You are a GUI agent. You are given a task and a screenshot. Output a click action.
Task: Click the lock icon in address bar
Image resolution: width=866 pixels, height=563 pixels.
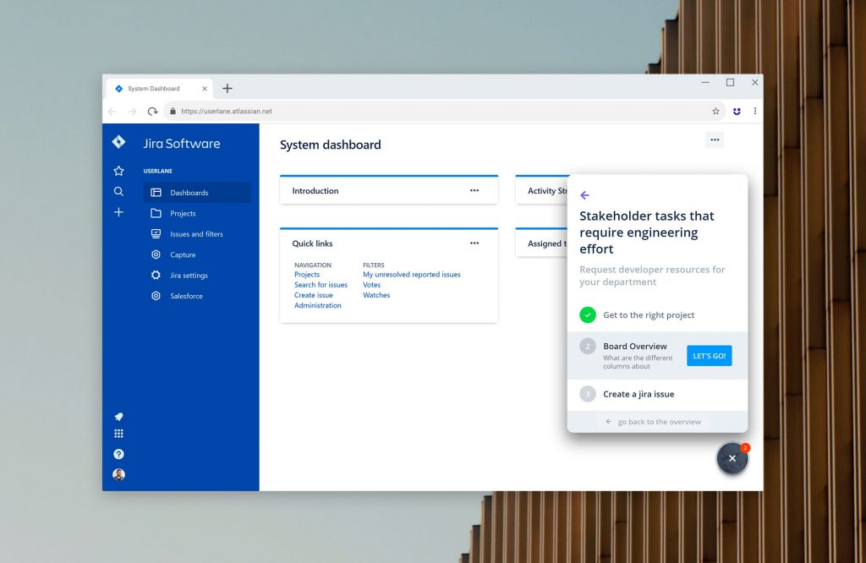click(173, 111)
